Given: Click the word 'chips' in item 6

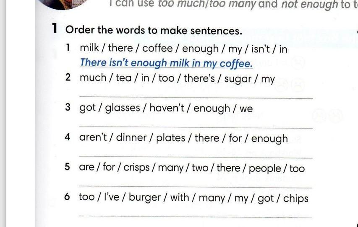Looking at the screenshot, I should 295,199.
